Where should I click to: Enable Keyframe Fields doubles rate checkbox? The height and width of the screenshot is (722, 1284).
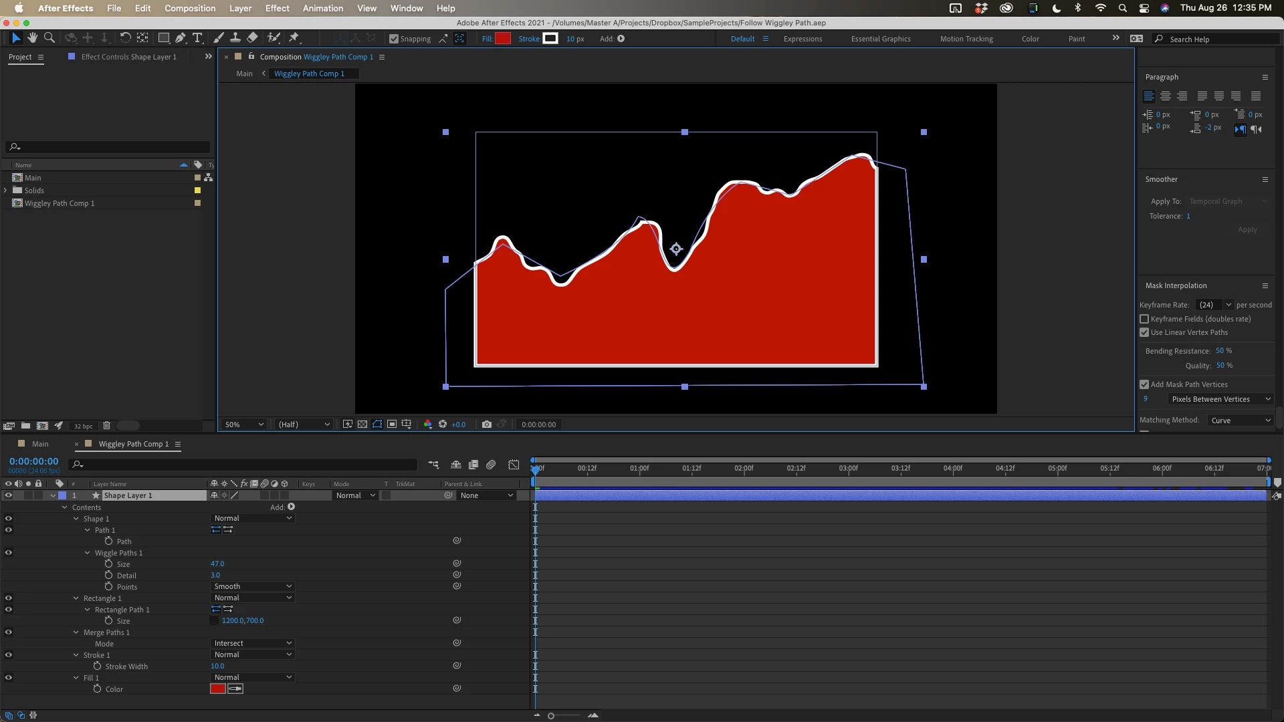point(1144,319)
